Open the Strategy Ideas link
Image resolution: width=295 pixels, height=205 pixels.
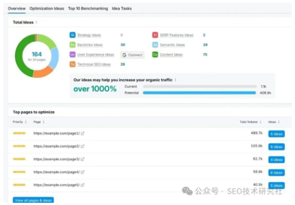[89, 35]
